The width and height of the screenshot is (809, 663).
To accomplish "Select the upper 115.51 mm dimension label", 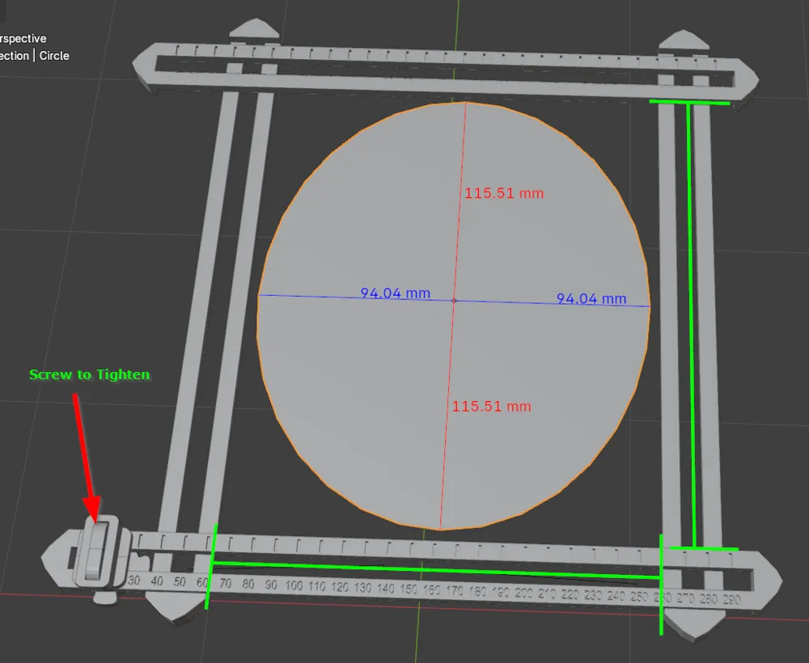I will pyautogui.click(x=503, y=193).
